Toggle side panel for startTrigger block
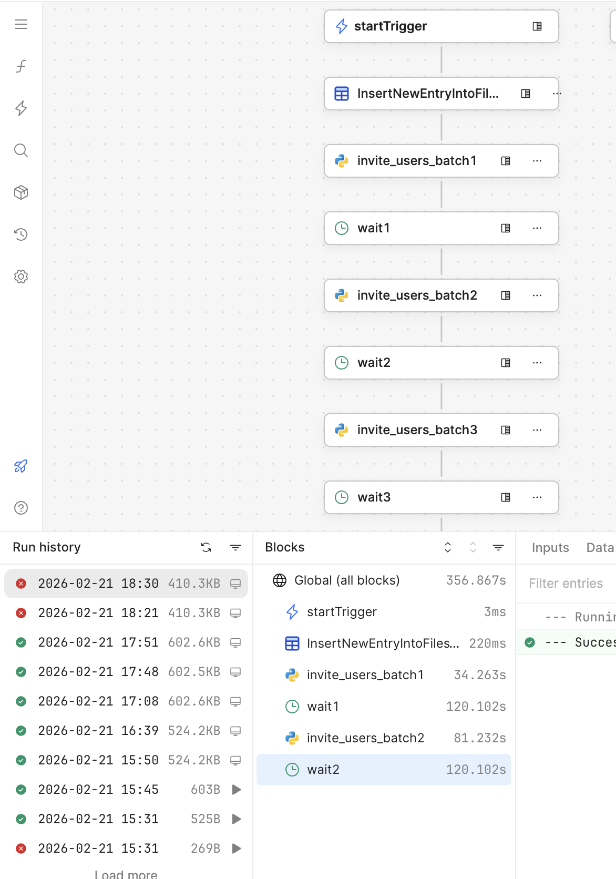 pos(537,26)
